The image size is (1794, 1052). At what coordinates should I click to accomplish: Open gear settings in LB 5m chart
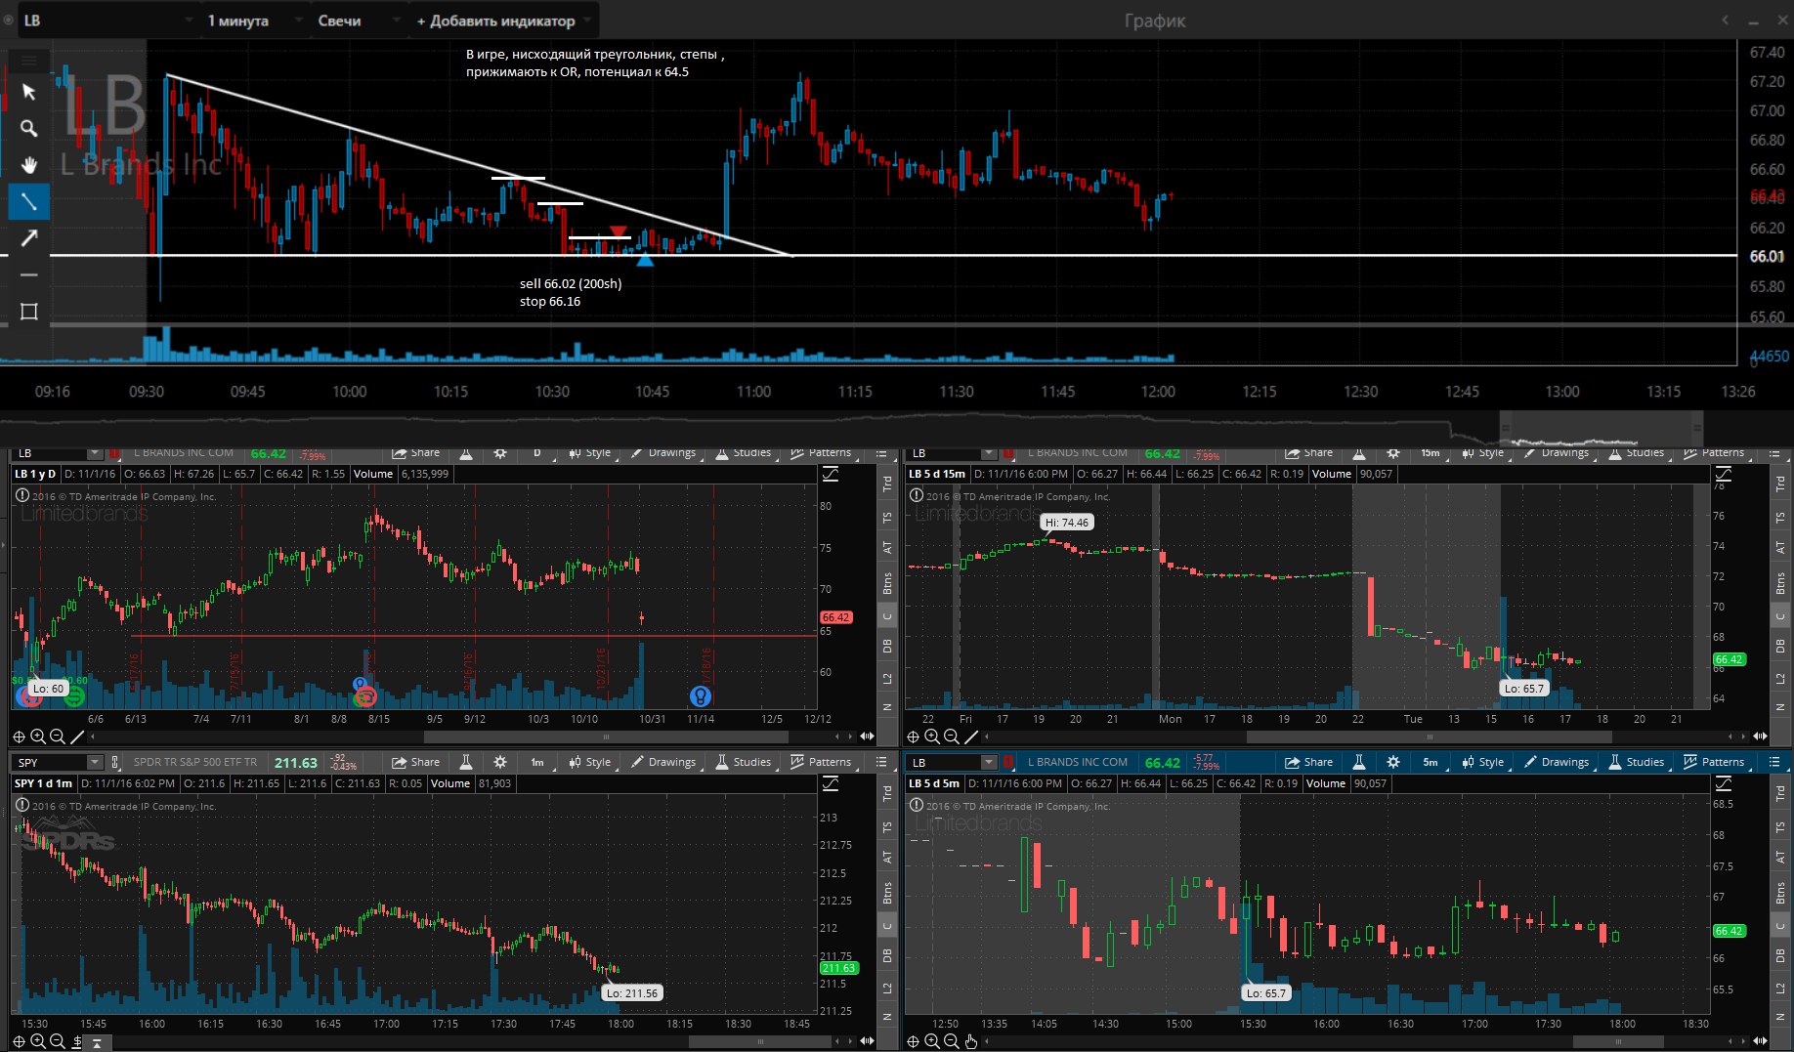[1393, 762]
